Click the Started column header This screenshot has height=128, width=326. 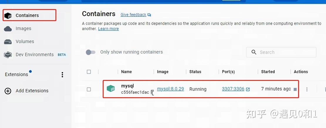(268, 72)
